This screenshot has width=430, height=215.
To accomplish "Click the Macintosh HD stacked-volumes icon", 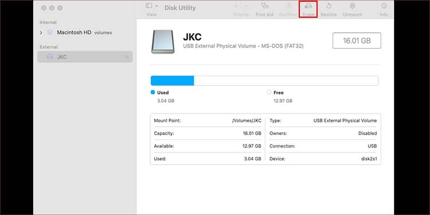I will [50, 32].
